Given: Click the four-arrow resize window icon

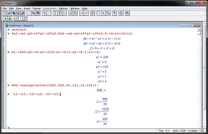Looking at the screenshot, I should pyautogui.click(x=121, y=13).
